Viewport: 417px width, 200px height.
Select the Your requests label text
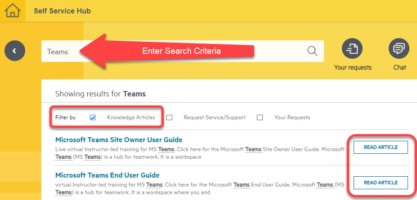pyautogui.click(x=353, y=67)
